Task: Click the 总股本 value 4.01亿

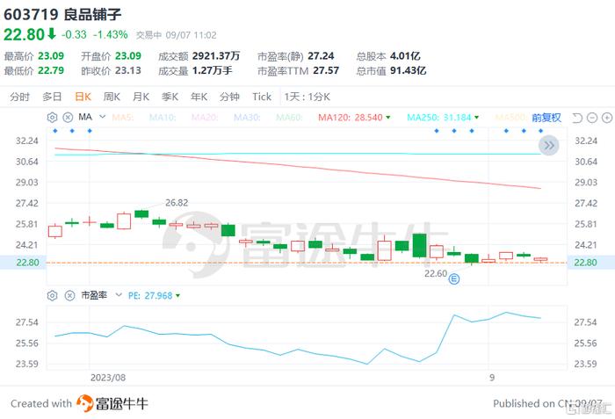Action: click(405, 55)
